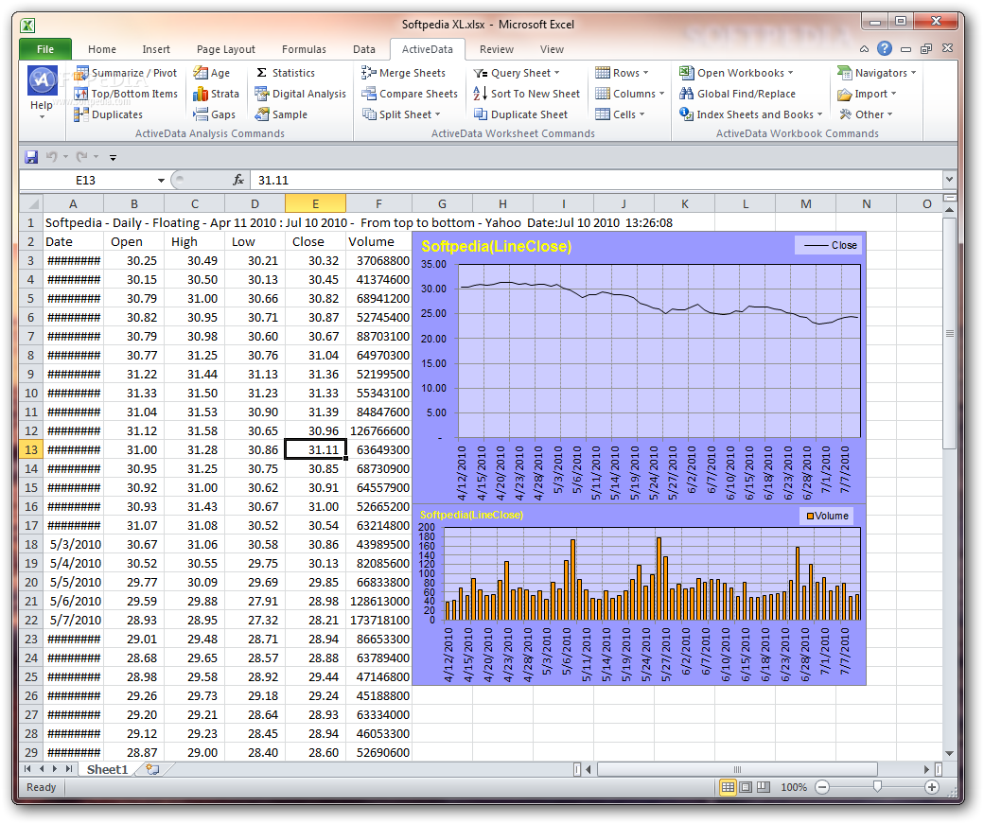Switch to the Formulas ribbon tab
984x824 pixels.
point(304,49)
